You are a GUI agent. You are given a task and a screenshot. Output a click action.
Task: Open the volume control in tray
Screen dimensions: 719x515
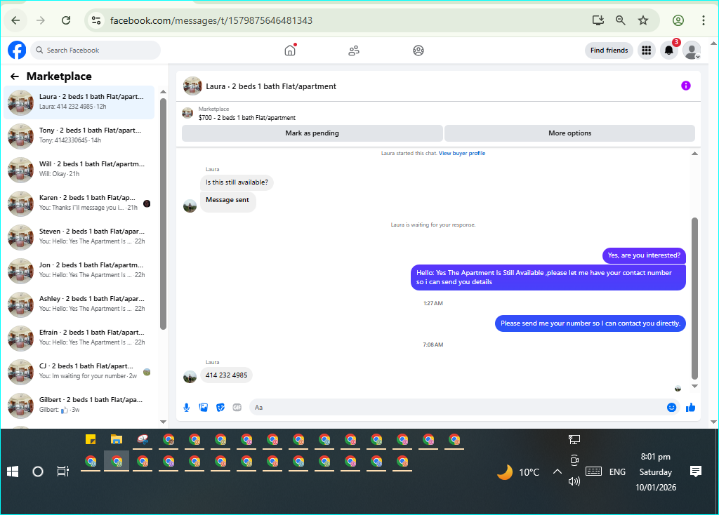(574, 481)
